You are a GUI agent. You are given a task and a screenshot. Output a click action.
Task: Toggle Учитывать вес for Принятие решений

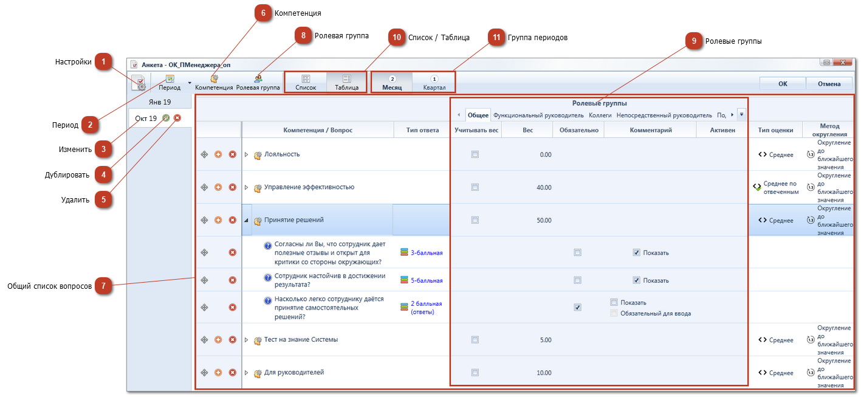tap(475, 220)
